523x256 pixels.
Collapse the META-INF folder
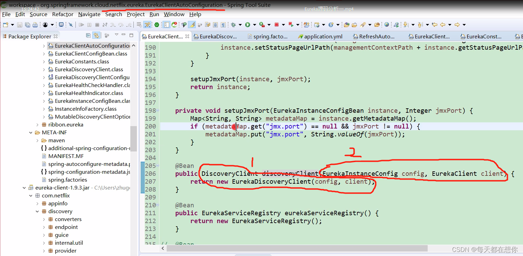pyautogui.click(x=31, y=133)
